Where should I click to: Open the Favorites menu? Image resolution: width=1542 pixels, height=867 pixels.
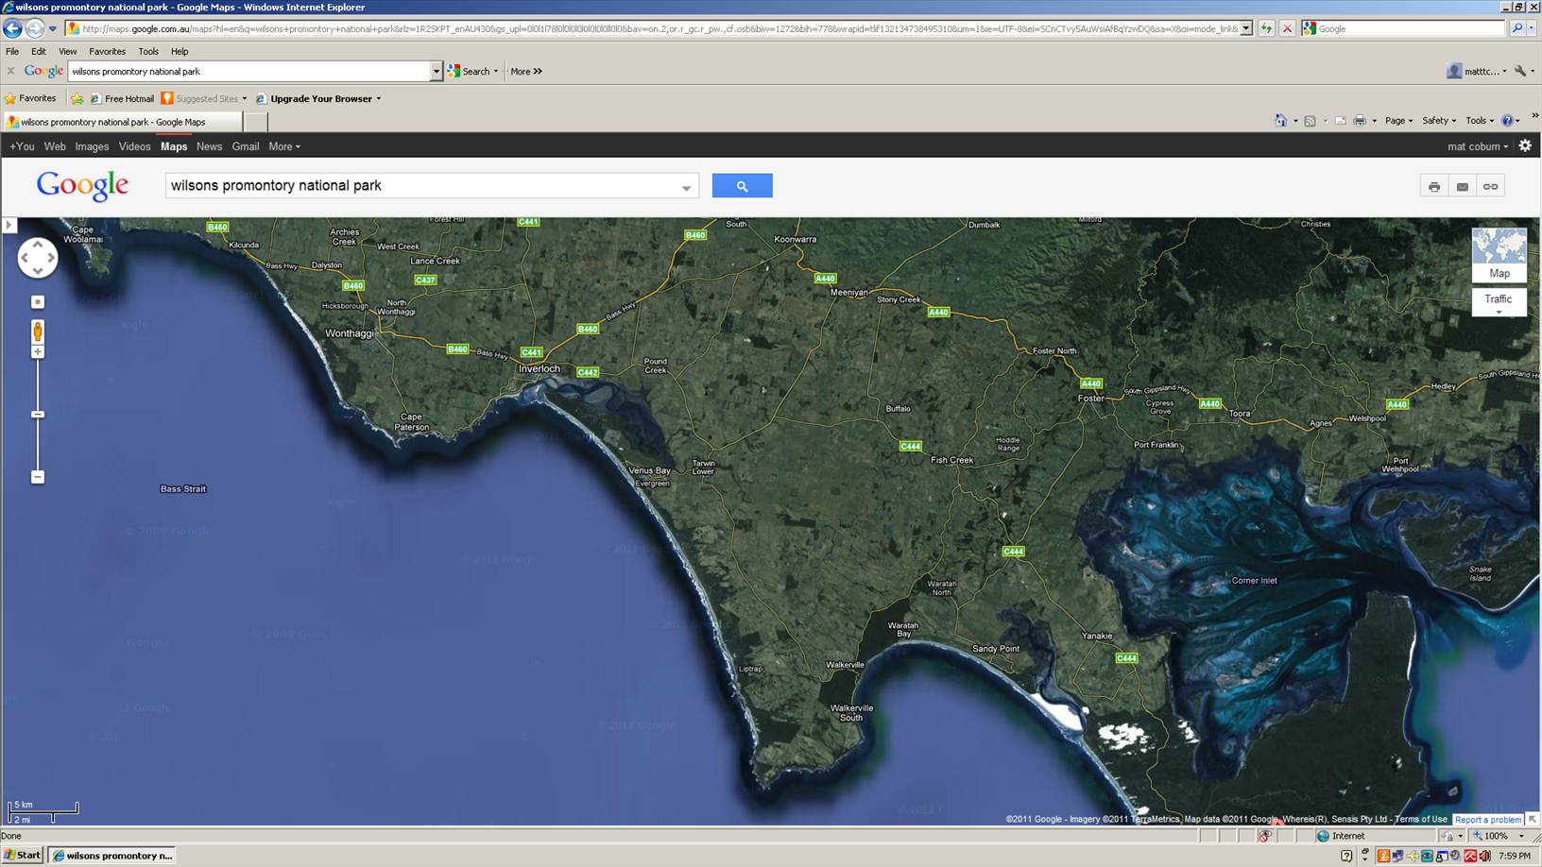pyautogui.click(x=107, y=51)
